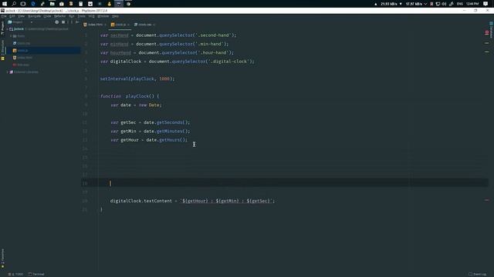This screenshot has height=277, width=494.
Task: Select index.html in the project tree
Action: [22, 58]
